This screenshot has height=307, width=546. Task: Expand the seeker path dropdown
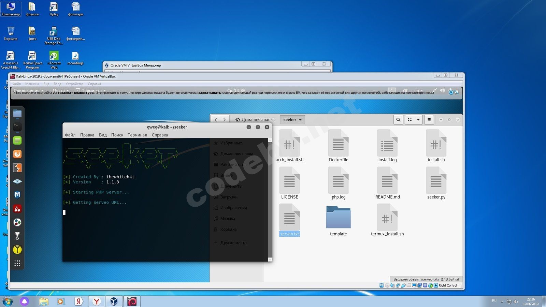click(292, 120)
